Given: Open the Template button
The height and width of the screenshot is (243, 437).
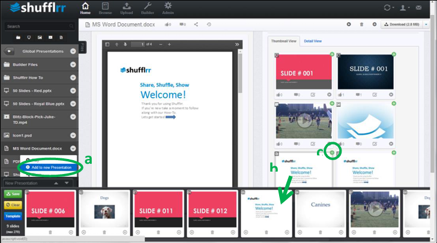Looking at the screenshot, I should click(13, 216).
